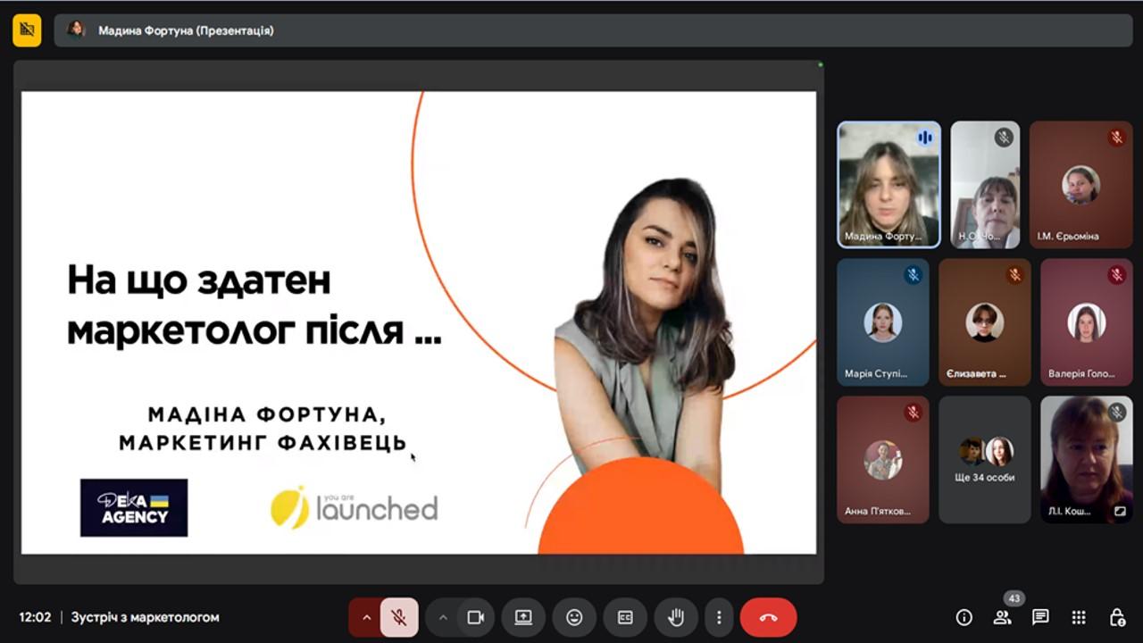This screenshot has height=643, width=1143.
Task: Open host controls lock icon
Action: tap(1117, 617)
